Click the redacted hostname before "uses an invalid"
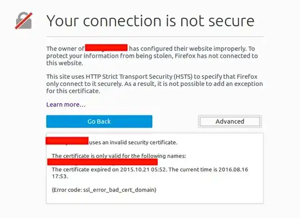 click(x=67, y=141)
